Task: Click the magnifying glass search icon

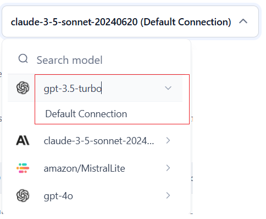Action: [23, 59]
